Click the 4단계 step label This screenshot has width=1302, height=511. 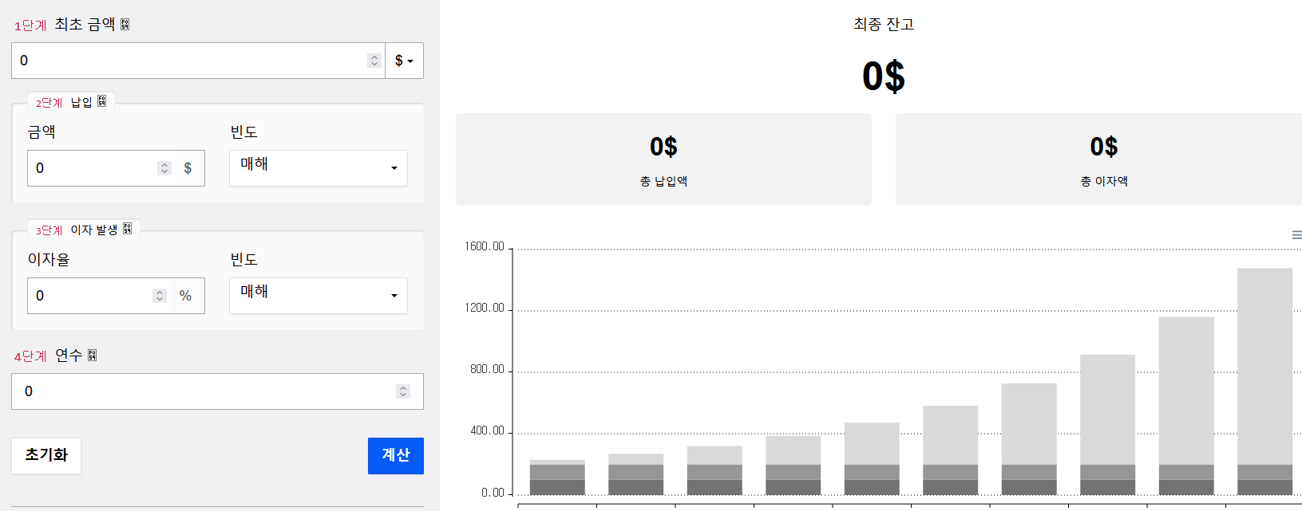click(x=30, y=356)
